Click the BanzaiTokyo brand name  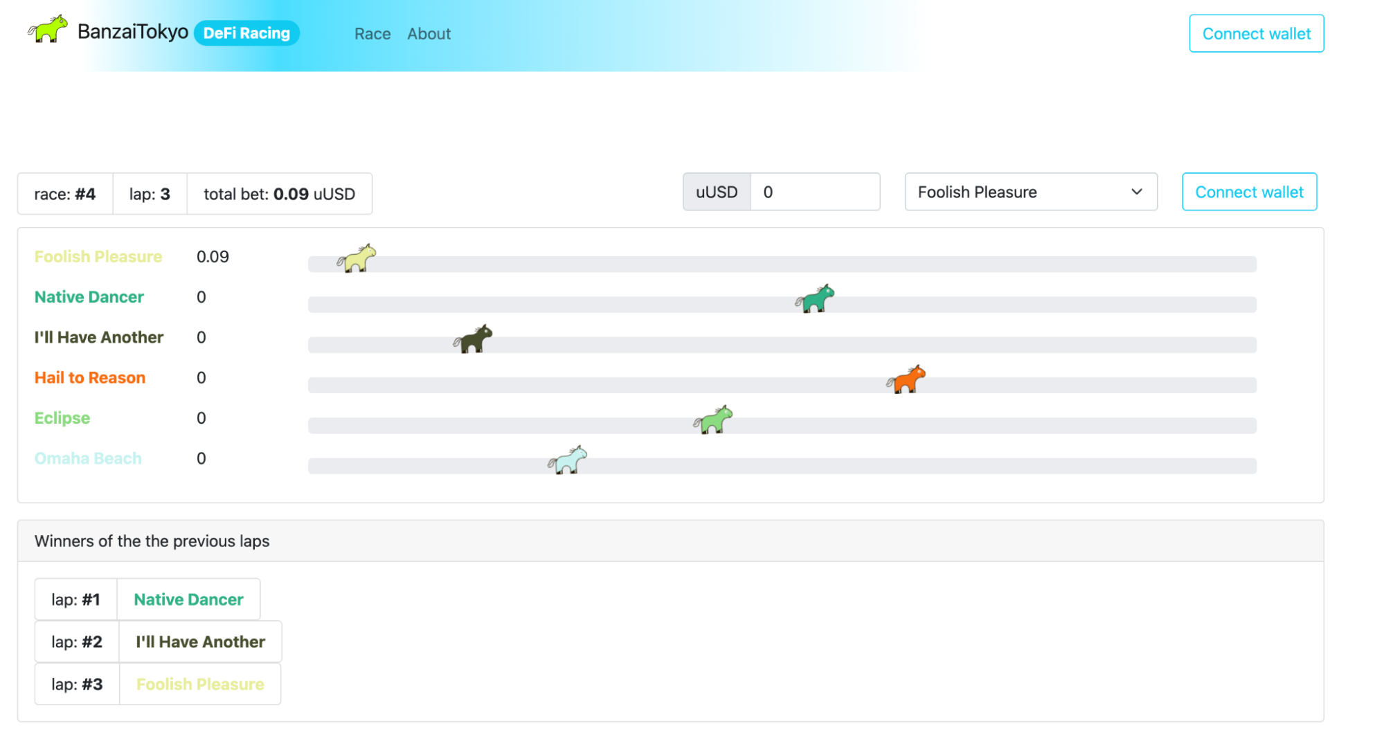click(132, 32)
